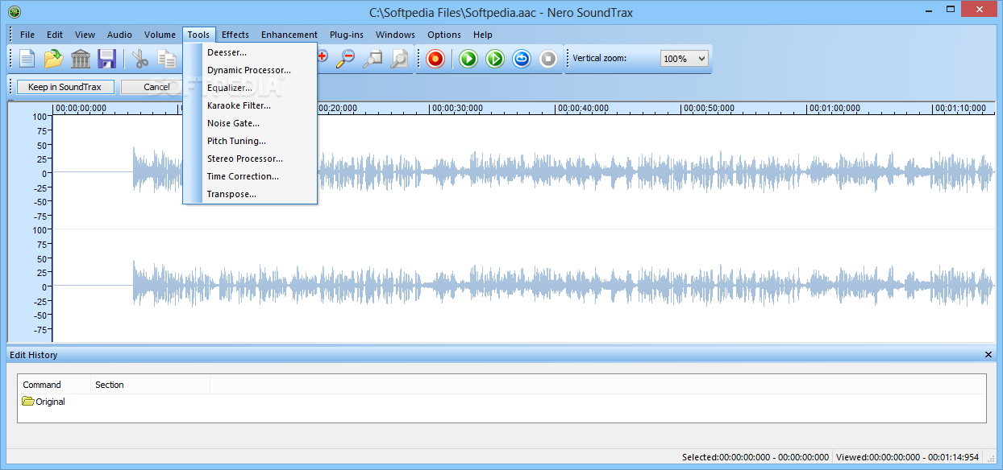
Task: Open the Enhancement menu
Action: click(289, 35)
